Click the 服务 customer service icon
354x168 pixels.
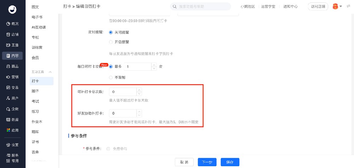click(8, 155)
